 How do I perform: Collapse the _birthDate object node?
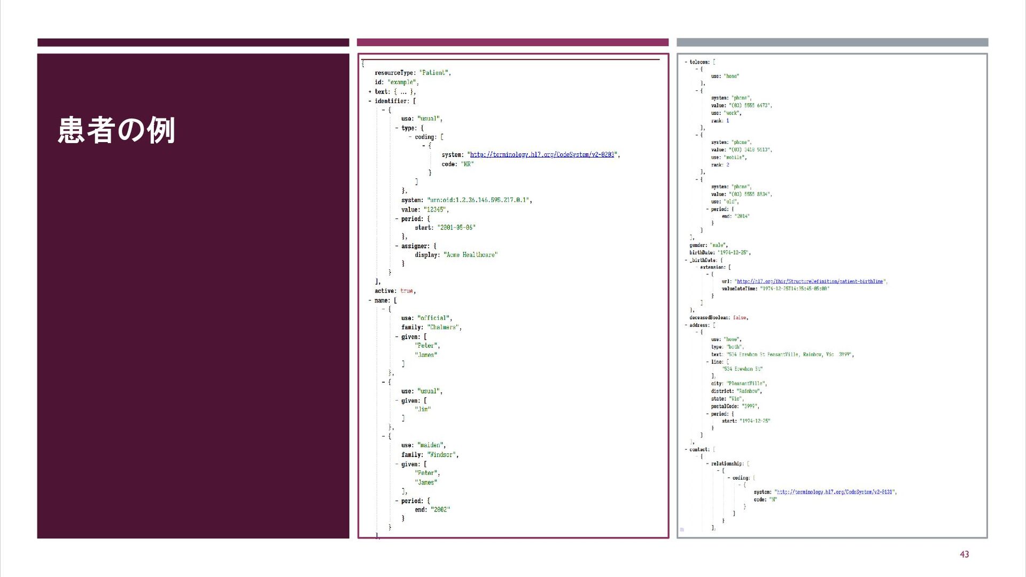(686, 261)
